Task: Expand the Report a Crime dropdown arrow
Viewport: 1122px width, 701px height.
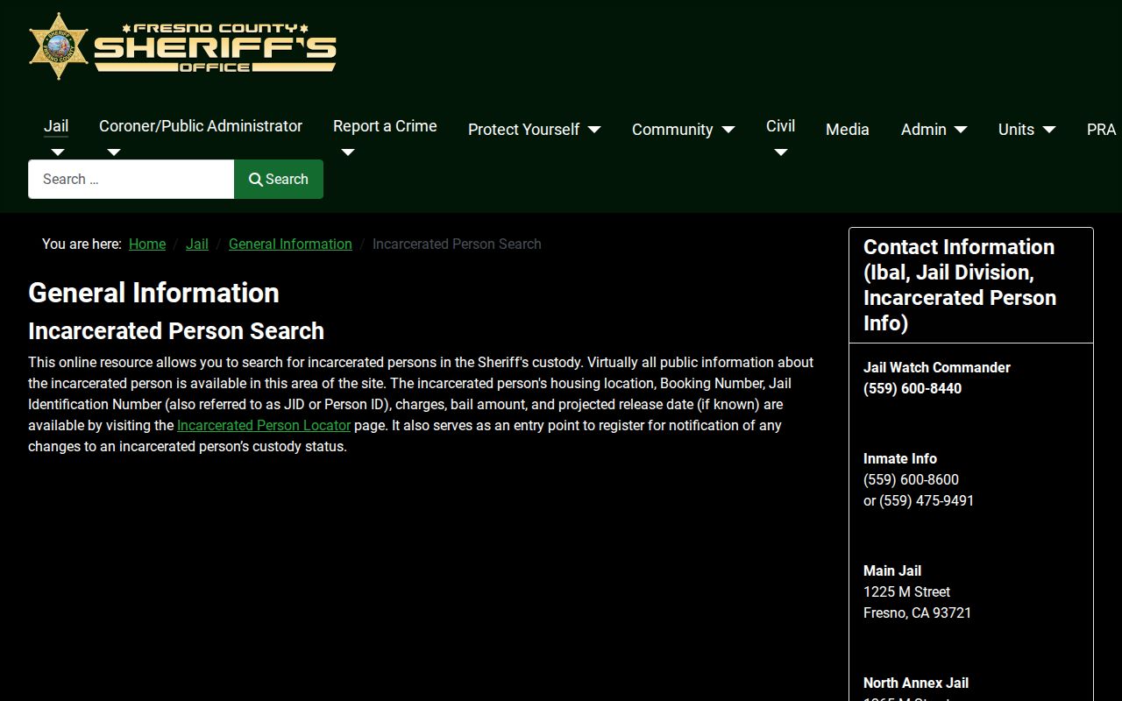Action: coord(347,152)
